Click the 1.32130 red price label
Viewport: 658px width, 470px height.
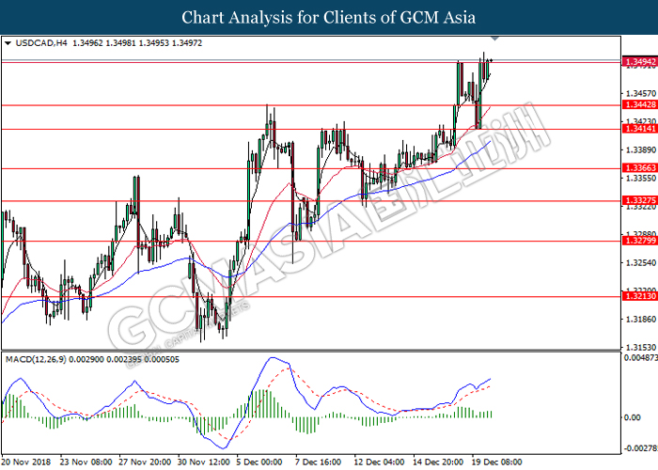[640, 296]
